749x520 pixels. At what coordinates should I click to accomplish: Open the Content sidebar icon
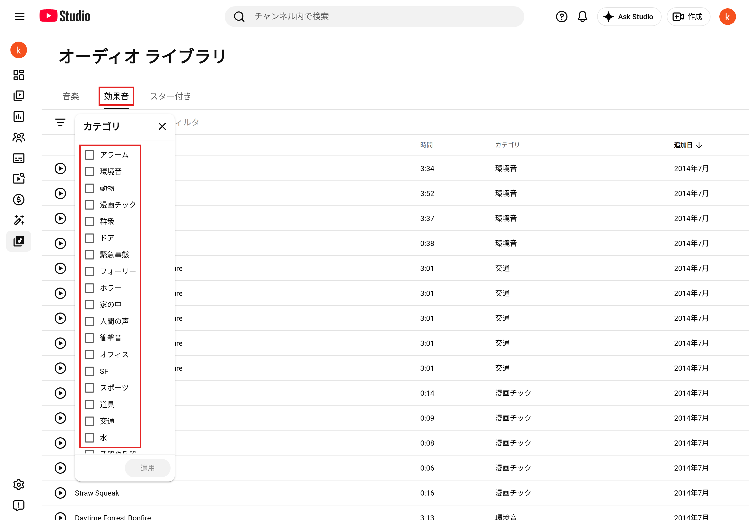click(18, 96)
